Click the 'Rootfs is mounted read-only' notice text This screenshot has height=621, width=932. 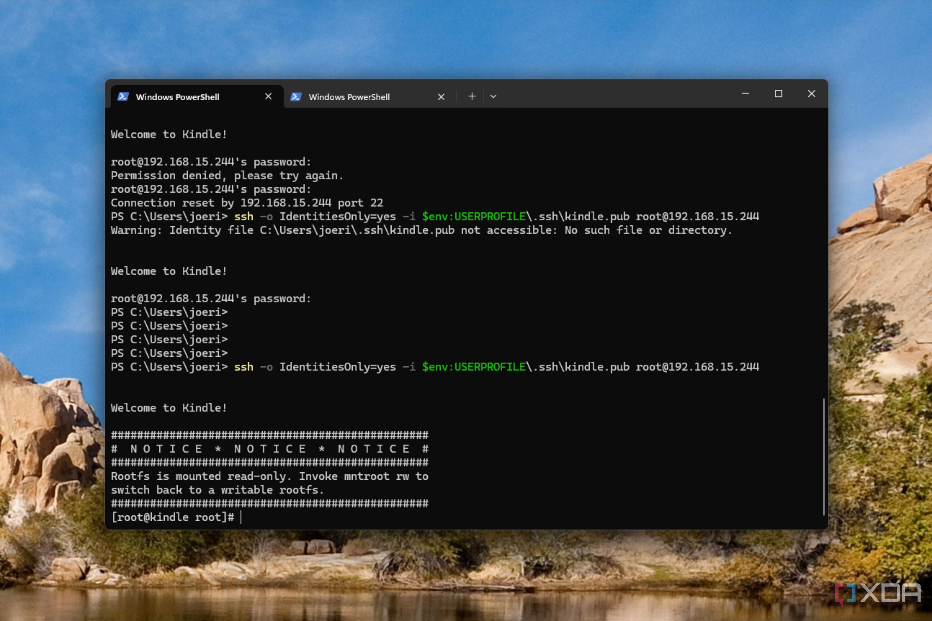click(269, 483)
